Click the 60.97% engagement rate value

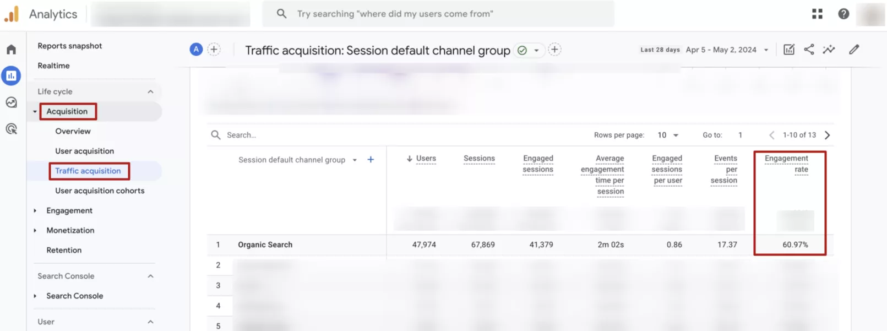pos(795,245)
